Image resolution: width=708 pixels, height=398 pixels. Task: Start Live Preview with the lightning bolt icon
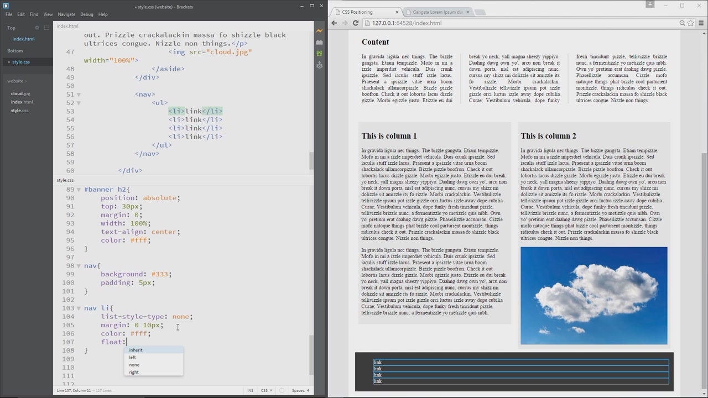coord(319,30)
